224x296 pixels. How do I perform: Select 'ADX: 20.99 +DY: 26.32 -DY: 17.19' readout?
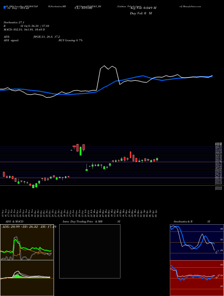coord(29,227)
